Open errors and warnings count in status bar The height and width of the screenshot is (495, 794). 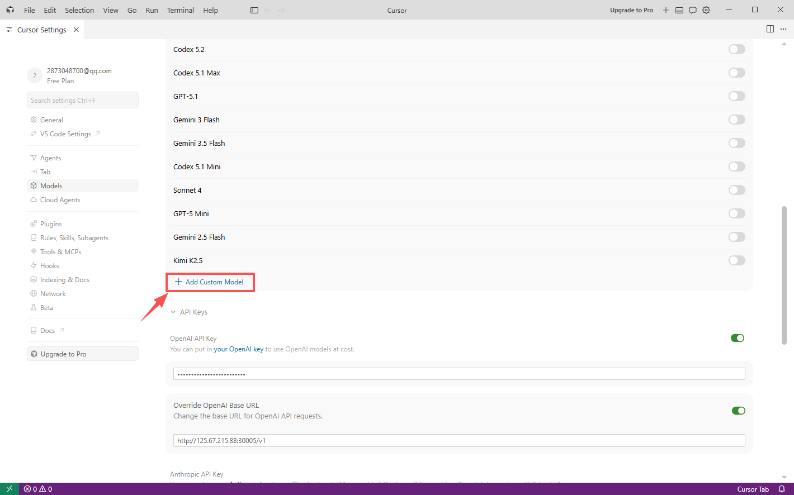tap(38, 489)
